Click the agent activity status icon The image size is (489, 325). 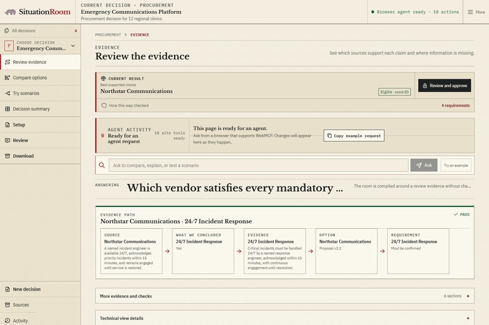[103, 136]
